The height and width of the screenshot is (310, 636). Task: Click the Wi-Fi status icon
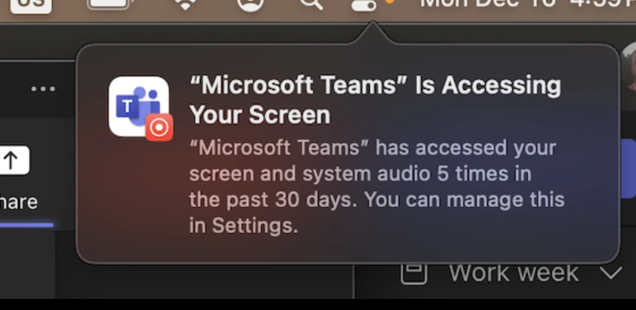(x=185, y=4)
